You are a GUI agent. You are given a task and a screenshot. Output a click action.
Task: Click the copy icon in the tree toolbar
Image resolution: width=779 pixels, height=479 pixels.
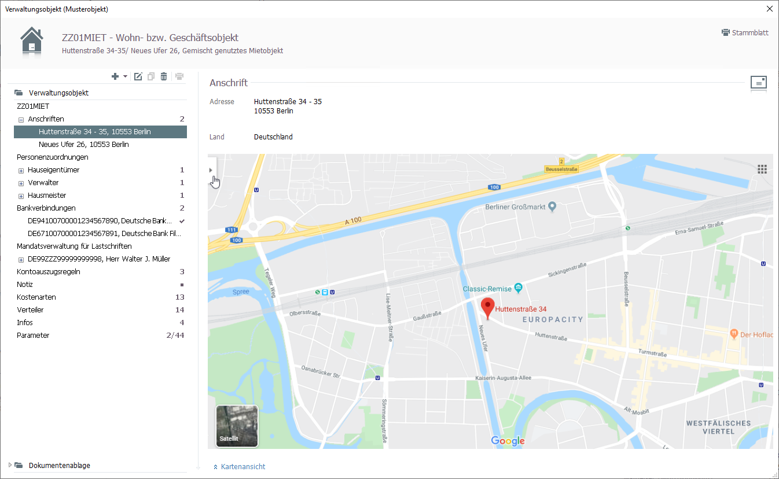pyautogui.click(x=151, y=76)
